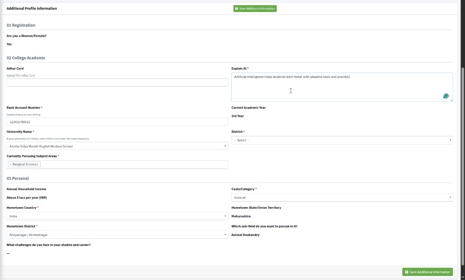Click the '03 Personal' section heading
465x280 pixels.
coord(18,179)
